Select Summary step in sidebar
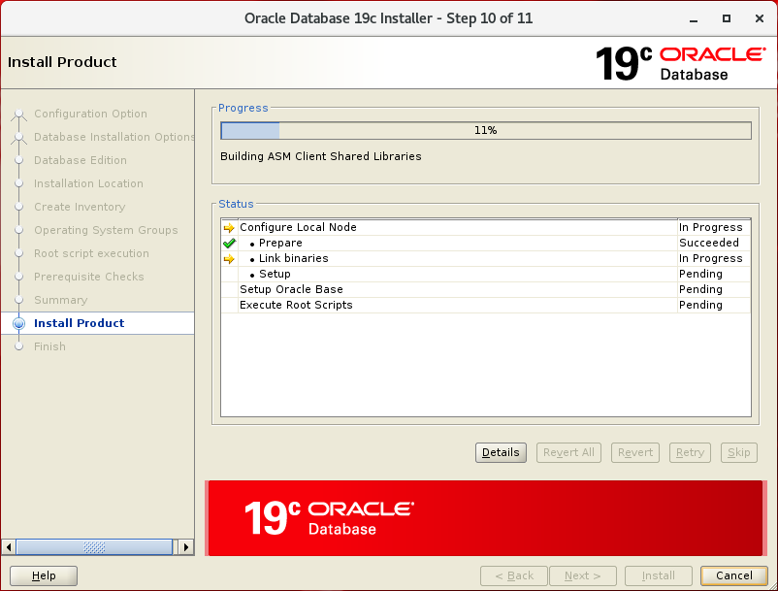The height and width of the screenshot is (591, 778). click(x=60, y=300)
